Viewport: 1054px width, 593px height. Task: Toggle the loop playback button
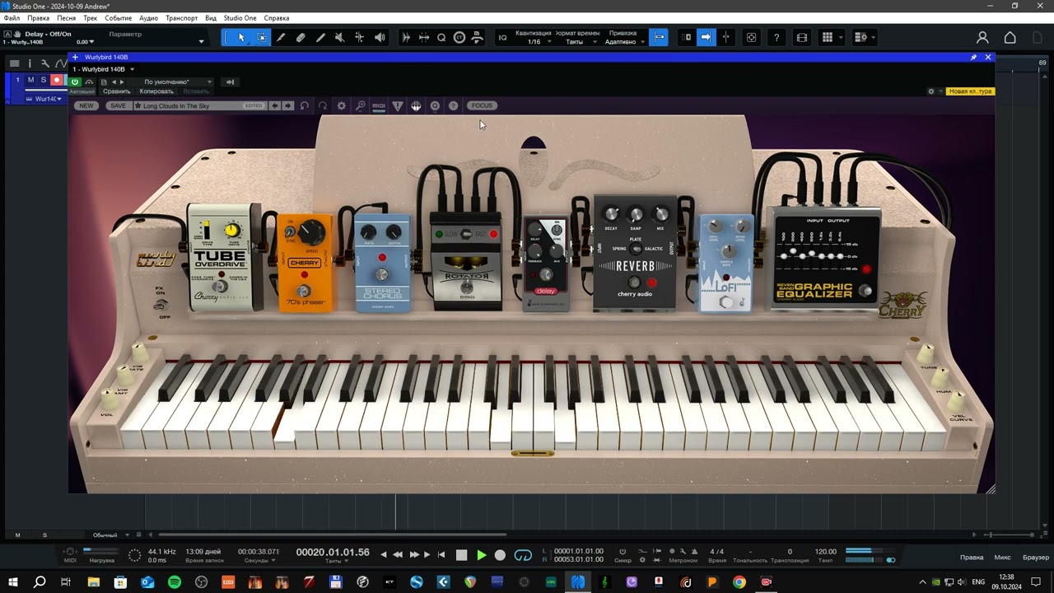tap(523, 555)
